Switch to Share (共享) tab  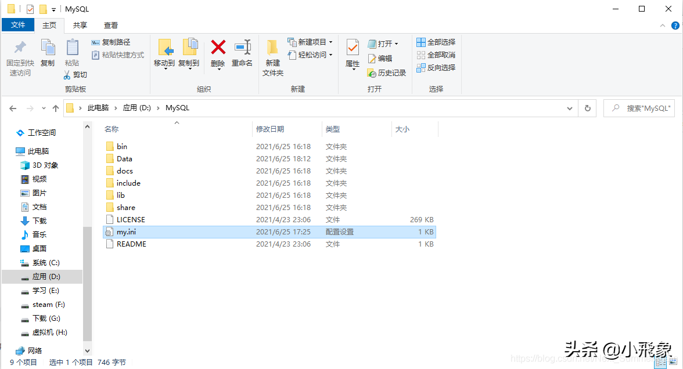(x=80, y=26)
